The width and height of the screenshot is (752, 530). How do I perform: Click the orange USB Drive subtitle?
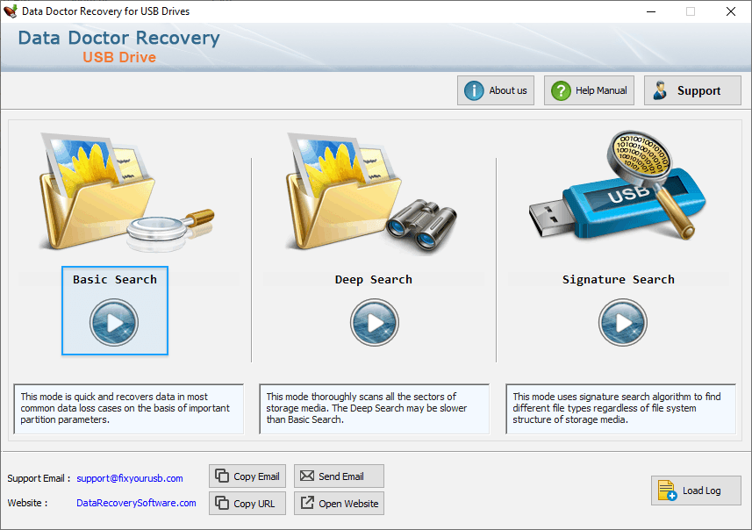119,57
